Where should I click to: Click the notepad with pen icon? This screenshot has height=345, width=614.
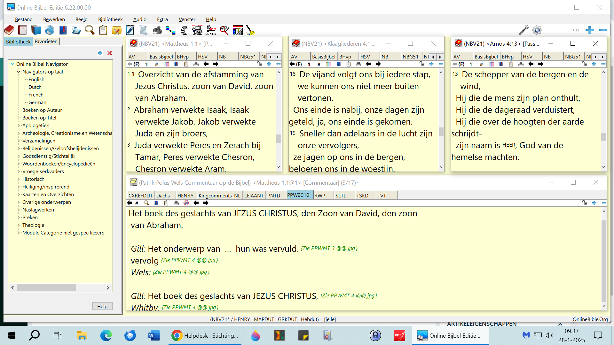coord(130,30)
